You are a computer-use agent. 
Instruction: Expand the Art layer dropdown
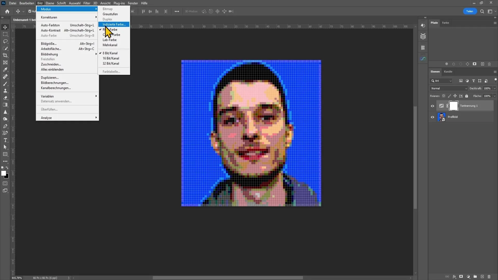pyautogui.click(x=451, y=81)
